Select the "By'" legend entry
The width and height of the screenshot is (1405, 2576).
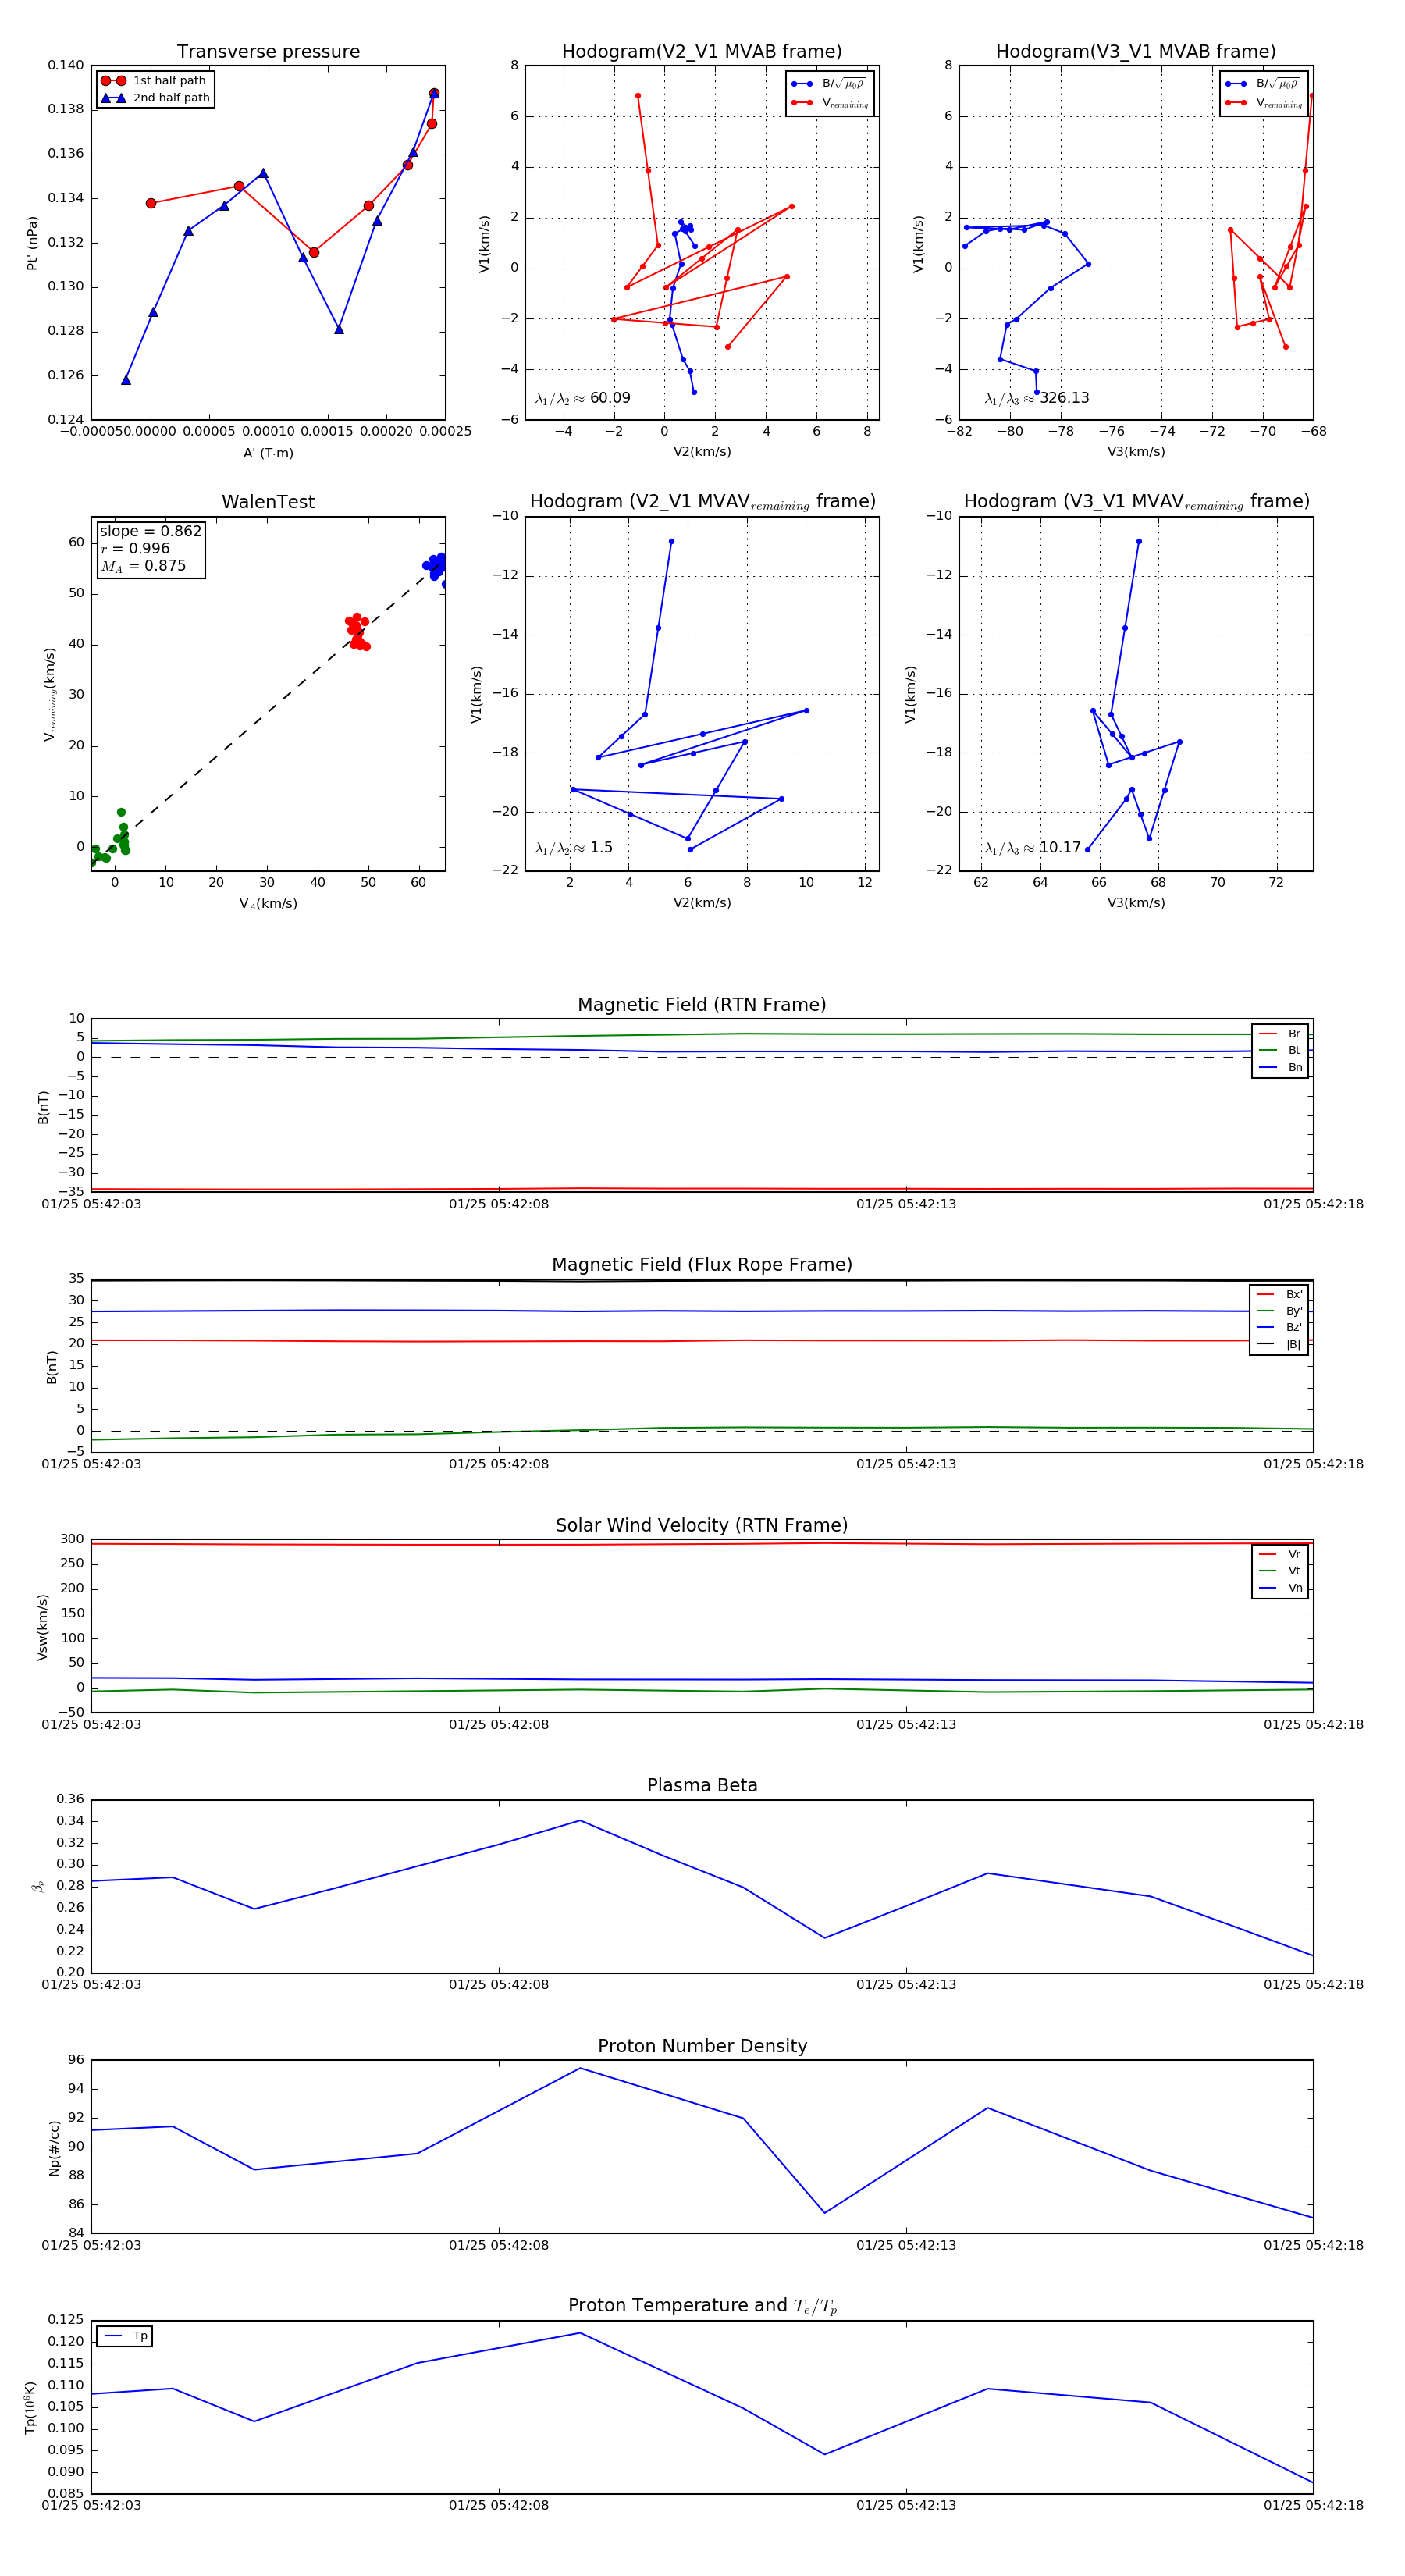pyautogui.click(x=1279, y=1311)
